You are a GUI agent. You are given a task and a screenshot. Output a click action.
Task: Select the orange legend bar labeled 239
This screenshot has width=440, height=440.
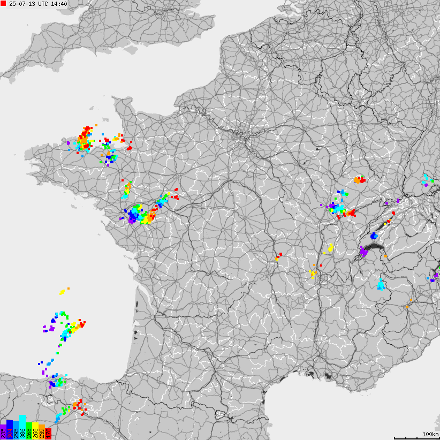(x=42, y=432)
